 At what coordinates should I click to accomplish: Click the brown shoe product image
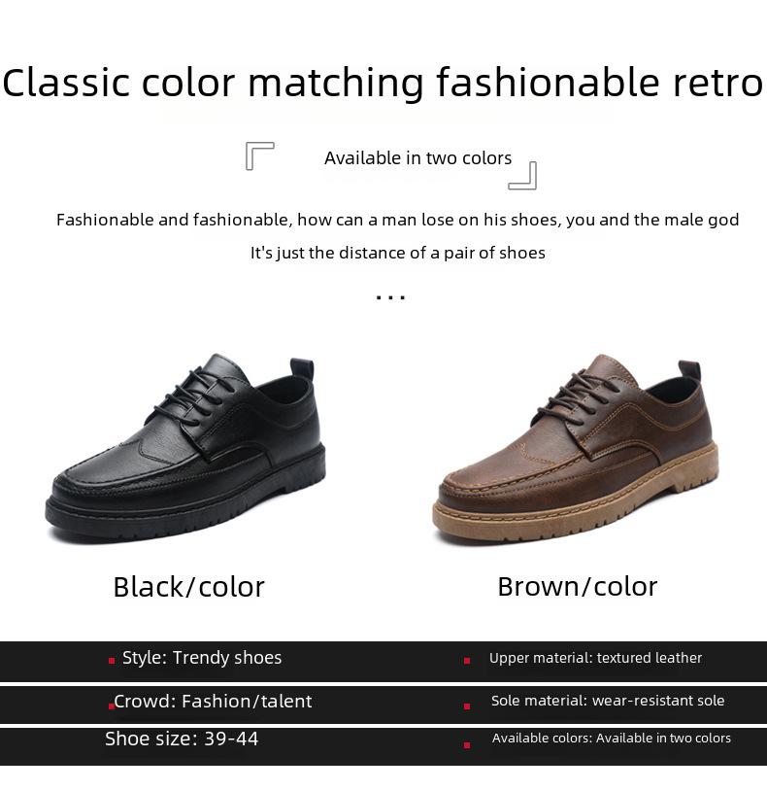point(575,449)
